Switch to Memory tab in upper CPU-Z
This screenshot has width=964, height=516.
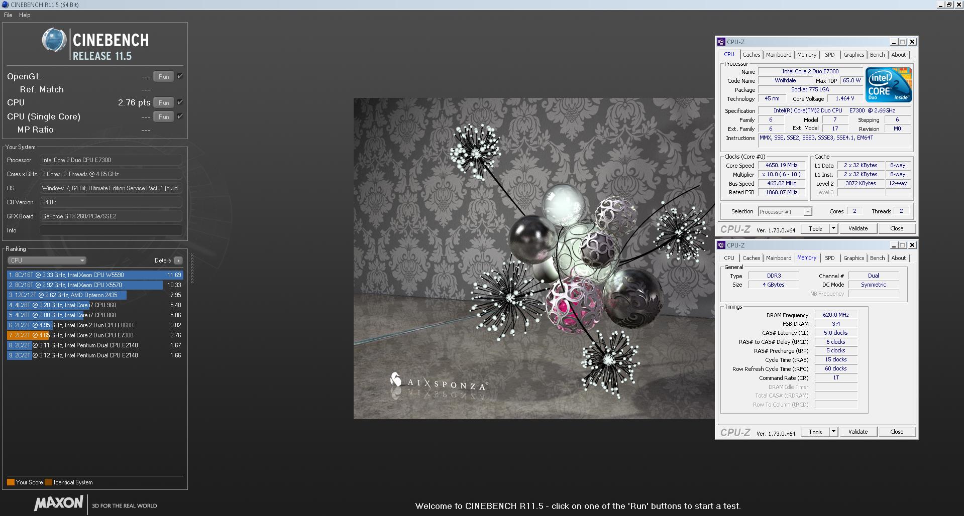coord(807,55)
